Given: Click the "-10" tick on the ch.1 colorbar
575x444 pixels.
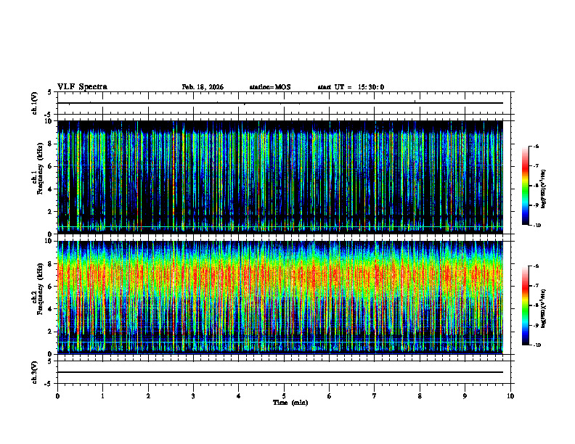Looking at the screenshot, I should tap(537, 226).
